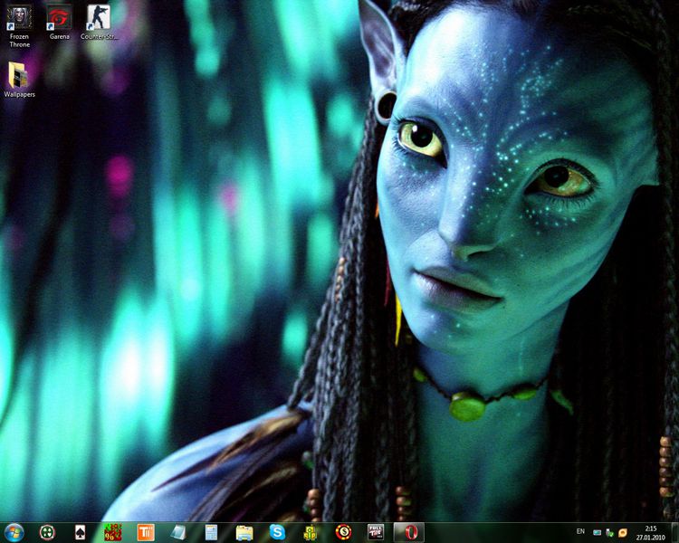Open the Wallpapers folder on the desktop
The image size is (679, 543).
pyautogui.click(x=19, y=80)
